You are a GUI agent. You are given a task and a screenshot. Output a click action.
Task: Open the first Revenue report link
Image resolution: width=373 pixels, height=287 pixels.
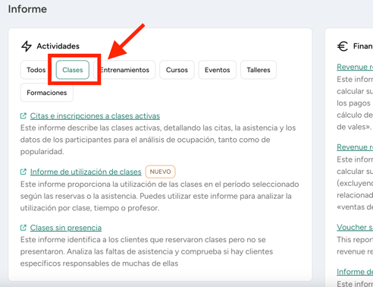point(355,67)
